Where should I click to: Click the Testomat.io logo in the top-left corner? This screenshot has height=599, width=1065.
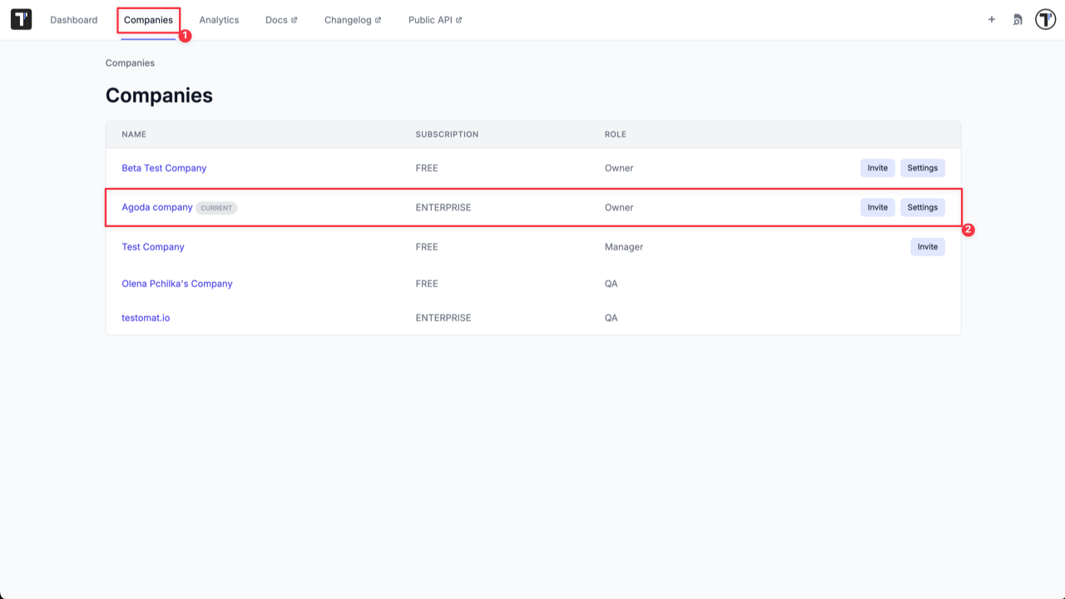(x=20, y=19)
